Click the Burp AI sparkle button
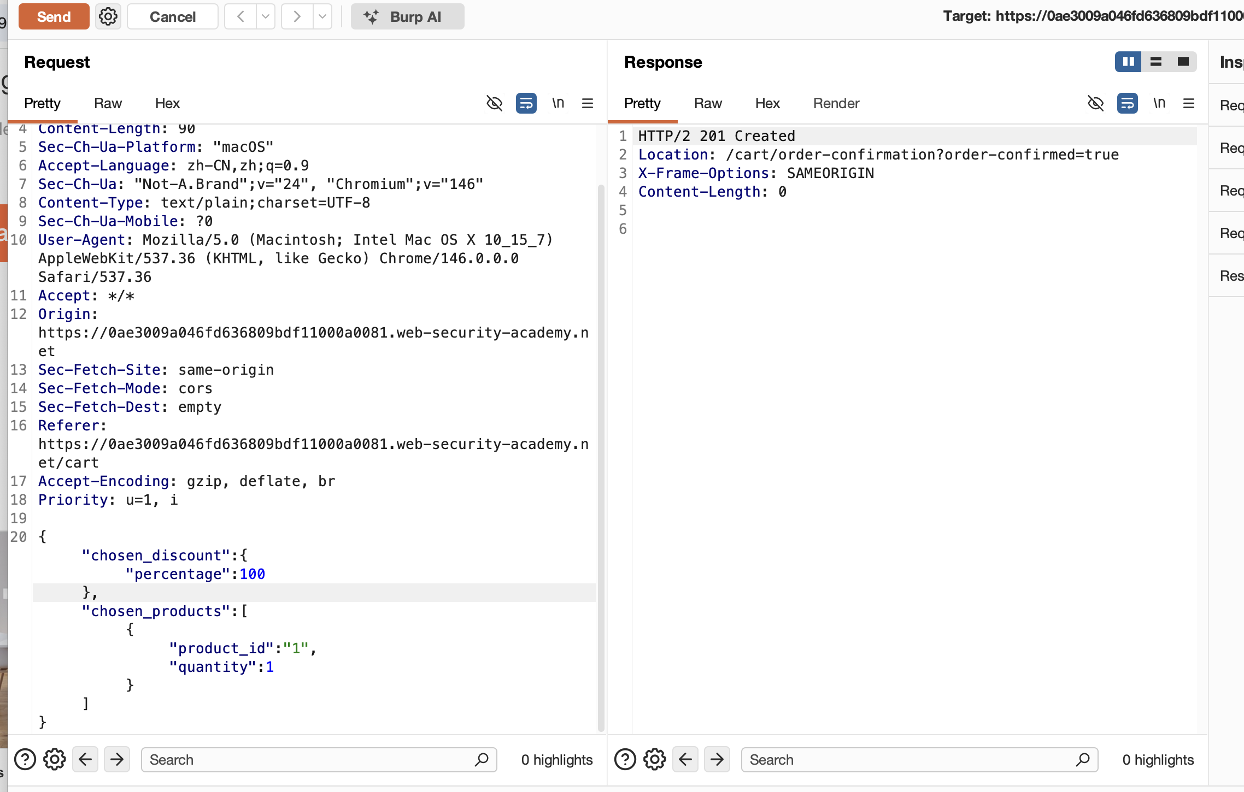The width and height of the screenshot is (1244, 792). click(x=407, y=16)
